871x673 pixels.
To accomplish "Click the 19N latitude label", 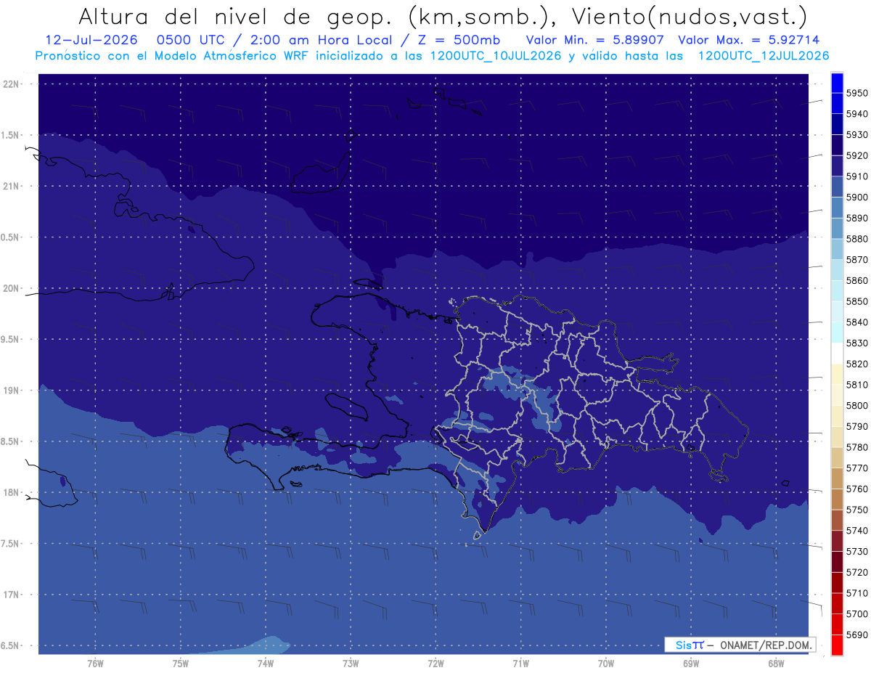I will [x=10, y=390].
